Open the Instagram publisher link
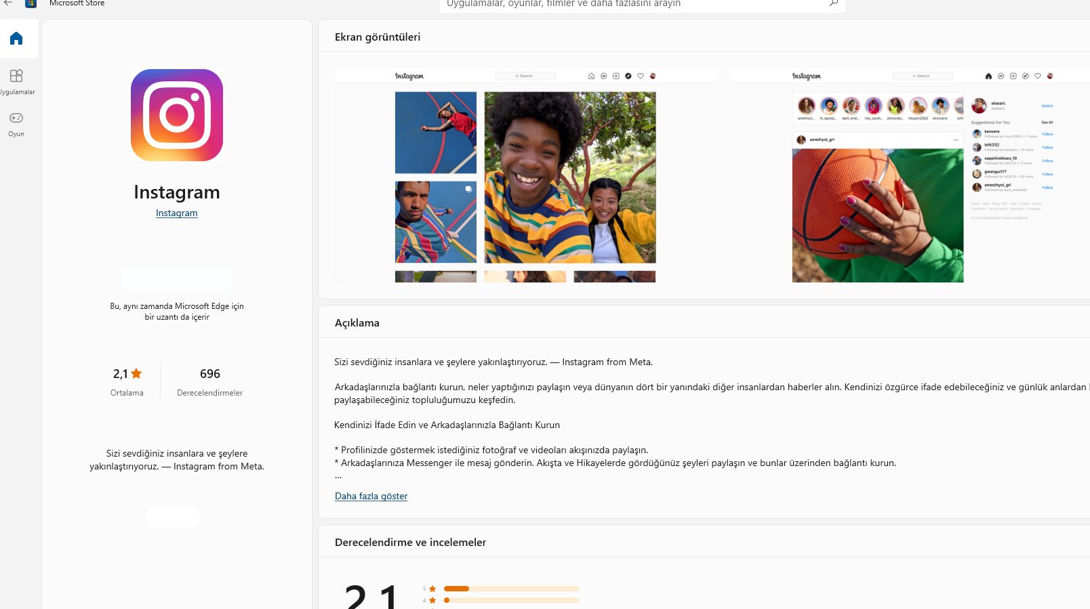Screen dimensions: 1090x609 click(x=177, y=213)
